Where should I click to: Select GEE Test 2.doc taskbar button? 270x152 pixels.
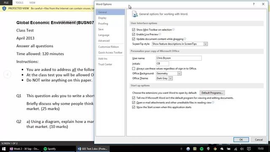pyautogui.click(x=92, y=149)
